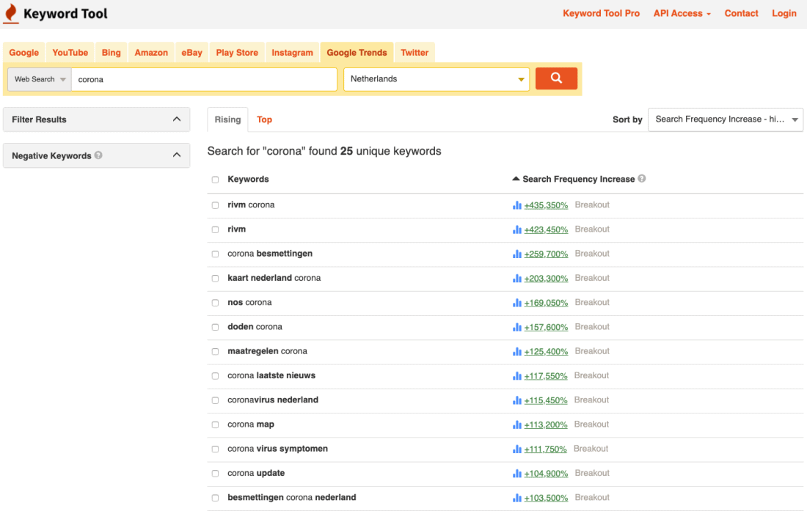Click bar chart icon for kaart nederland corona
This screenshot has height=511, width=807.
(x=516, y=278)
